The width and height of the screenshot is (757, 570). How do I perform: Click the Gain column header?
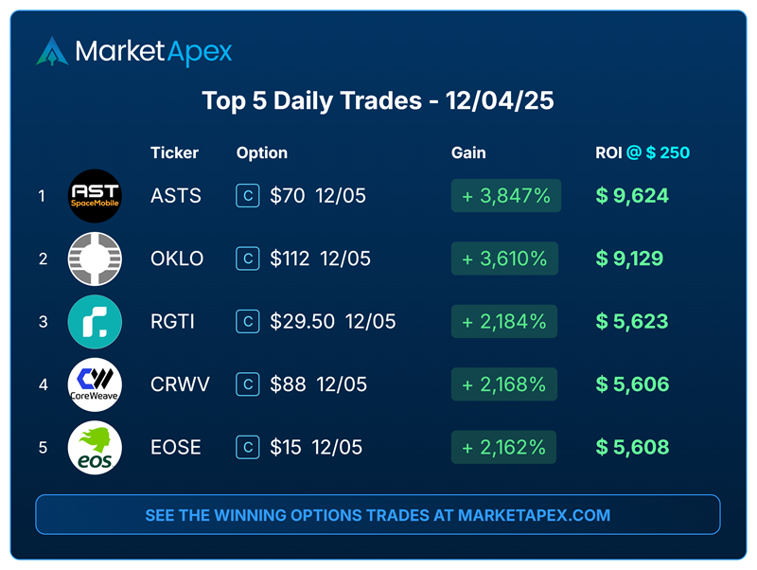(x=468, y=152)
